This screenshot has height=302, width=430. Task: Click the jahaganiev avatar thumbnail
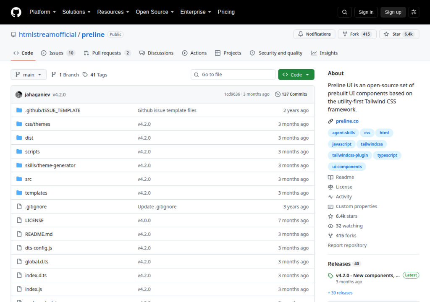click(x=18, y=94)
